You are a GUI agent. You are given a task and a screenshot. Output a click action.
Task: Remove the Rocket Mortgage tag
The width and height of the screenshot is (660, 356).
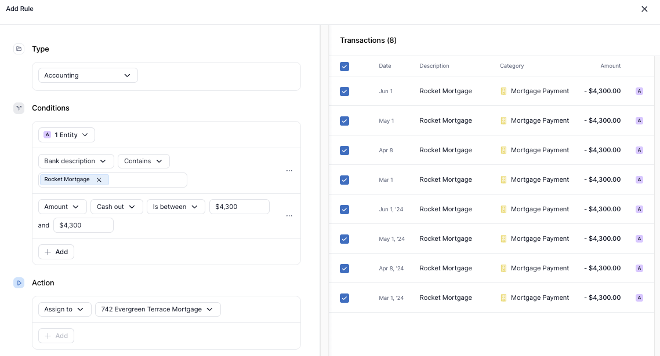pos(99,180)
